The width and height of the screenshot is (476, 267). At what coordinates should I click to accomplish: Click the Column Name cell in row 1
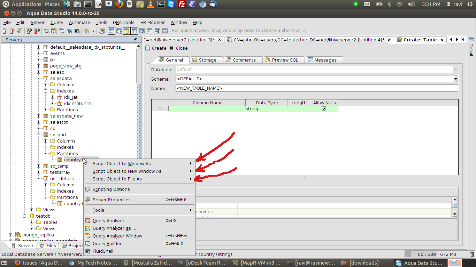pos(207,109)
